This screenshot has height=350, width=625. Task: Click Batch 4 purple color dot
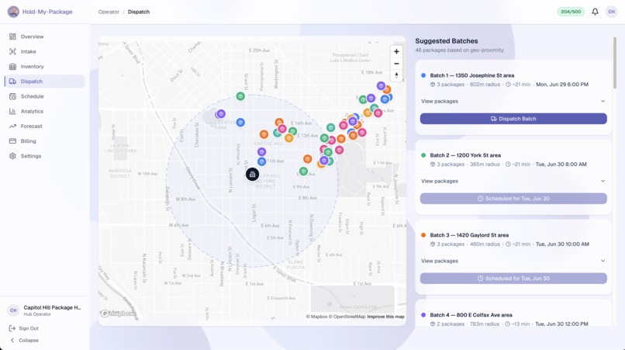pyautogui.click(x=423, y=315)
